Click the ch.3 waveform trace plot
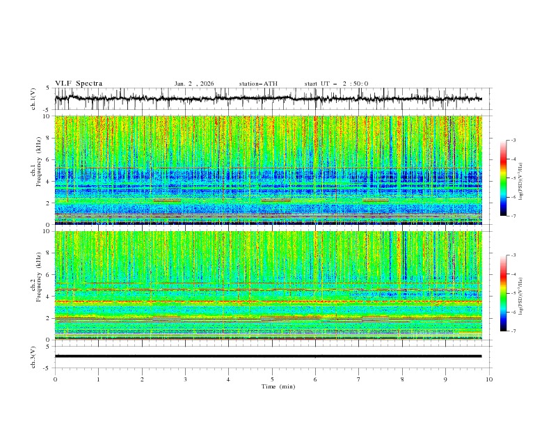 click(x=273, y=357)
